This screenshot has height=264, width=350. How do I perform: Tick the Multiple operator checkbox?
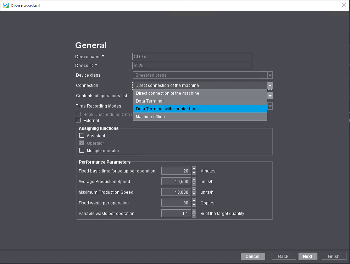coord(82,150)
